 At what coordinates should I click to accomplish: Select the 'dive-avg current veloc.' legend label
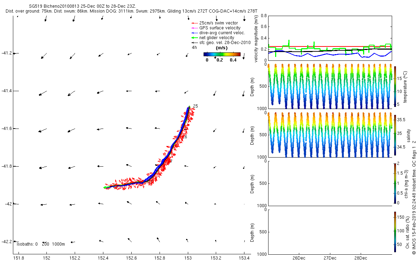point(222,32)
